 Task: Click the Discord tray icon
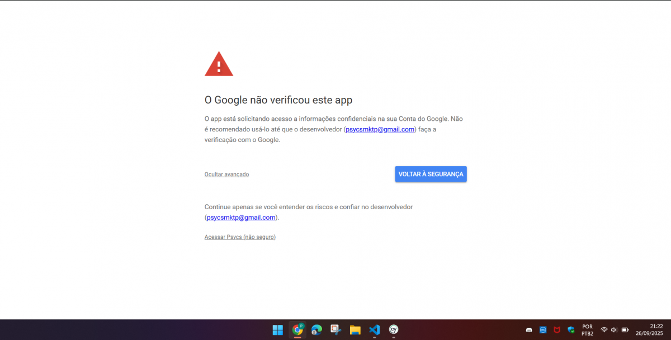click(x=529, y=330)
